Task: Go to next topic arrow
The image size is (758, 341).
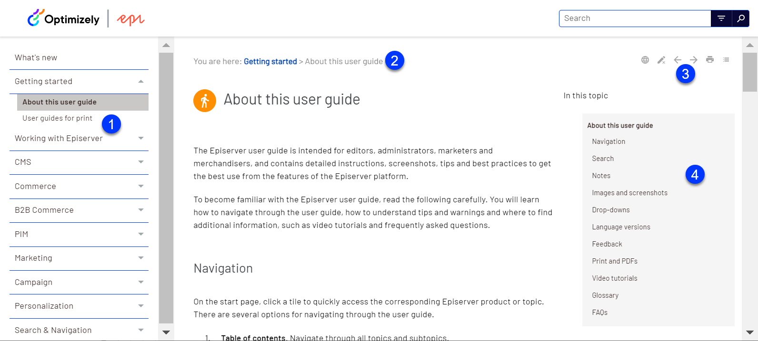Action: (694, 60)
